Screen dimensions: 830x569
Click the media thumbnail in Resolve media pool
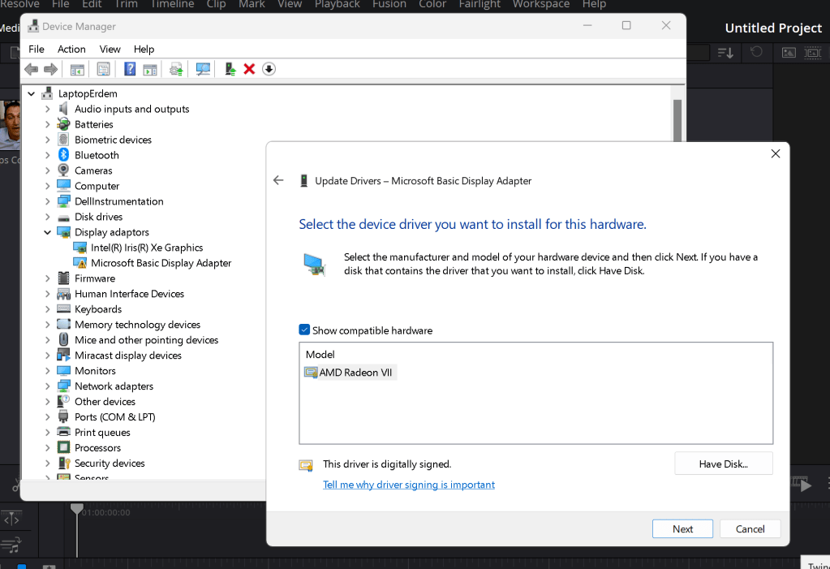(x=10, y=125)
